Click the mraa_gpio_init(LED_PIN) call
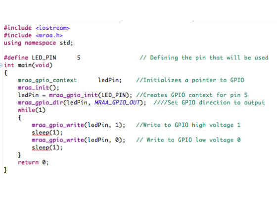 pos(91,95)
